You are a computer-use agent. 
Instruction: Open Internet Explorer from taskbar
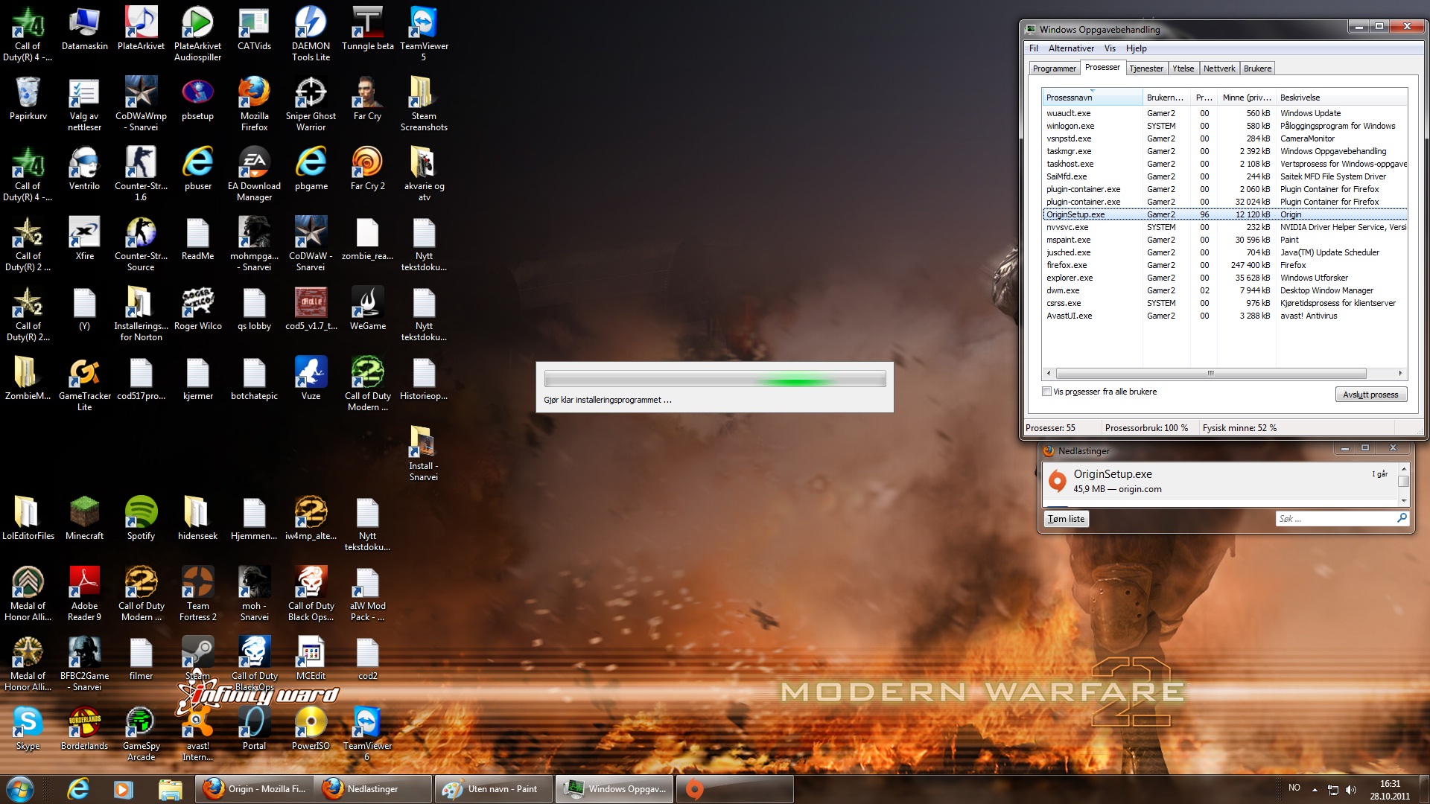78,788
